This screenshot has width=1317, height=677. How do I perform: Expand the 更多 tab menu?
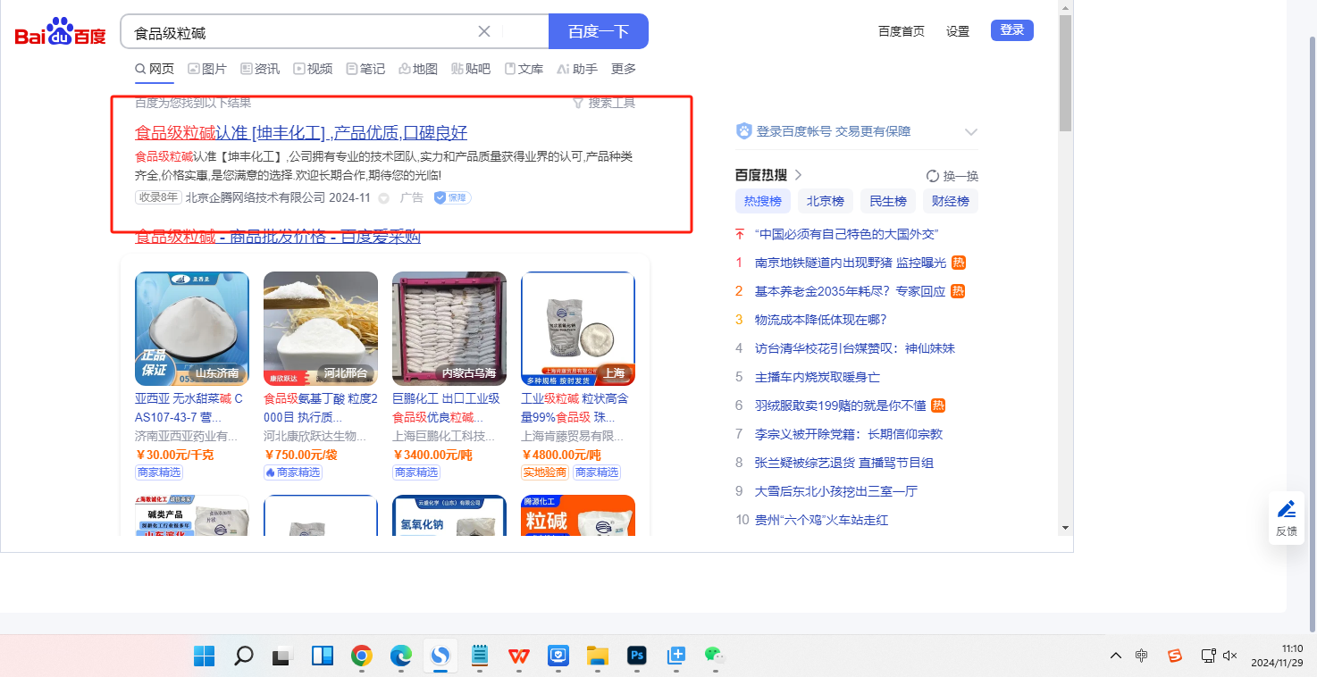[624, 69]
